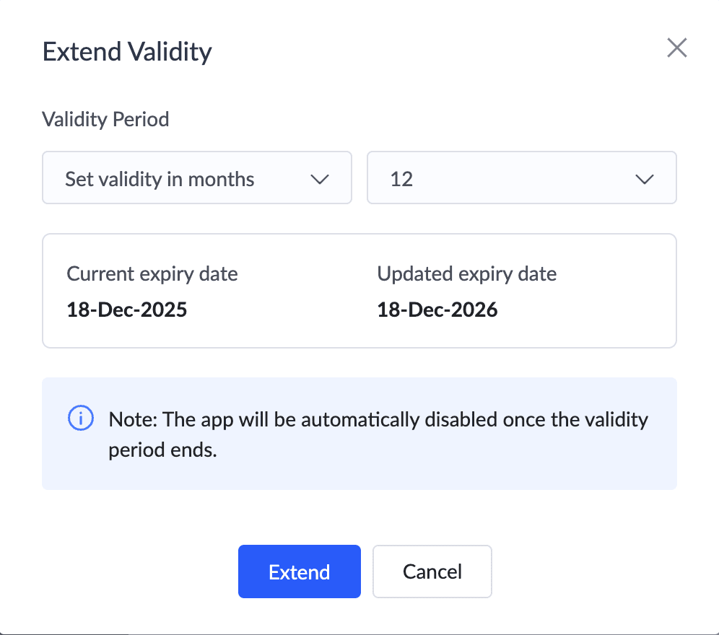Click the info icon beside the note

pos(80,418)
